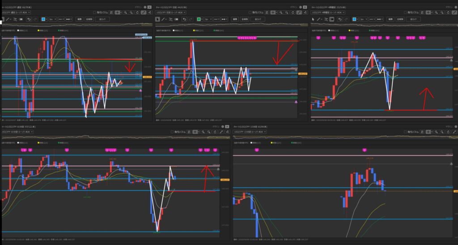The height and width of the screenshot is (245, 458).
Task: Open arrow style dropdown in 4-hour chart toolbar
Action: (380, 19)
